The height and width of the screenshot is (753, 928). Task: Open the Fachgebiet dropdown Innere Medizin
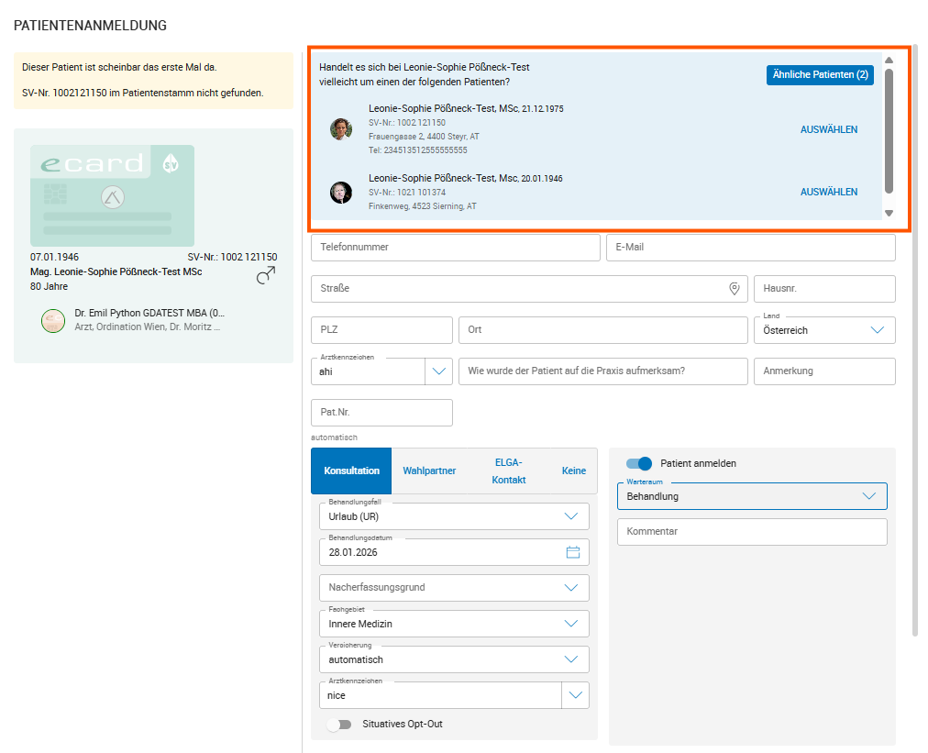pyautogui.click(x=454, y=624)
